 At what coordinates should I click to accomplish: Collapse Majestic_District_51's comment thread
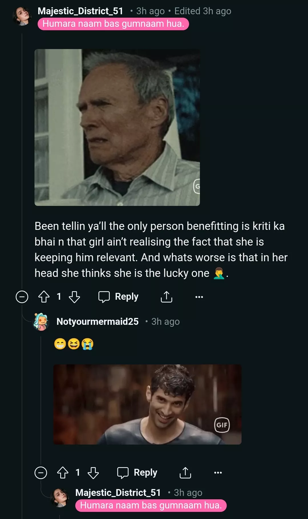click(x=22, y=297)
